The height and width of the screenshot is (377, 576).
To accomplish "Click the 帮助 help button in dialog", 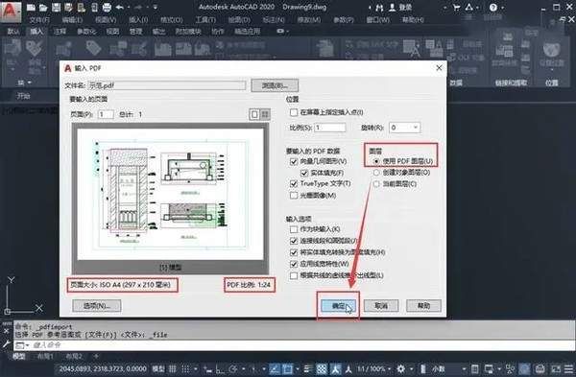I will point(423,305).
